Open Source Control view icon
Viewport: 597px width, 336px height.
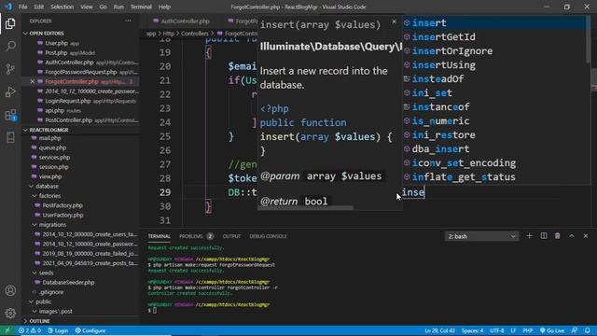[x=10, y=69]
